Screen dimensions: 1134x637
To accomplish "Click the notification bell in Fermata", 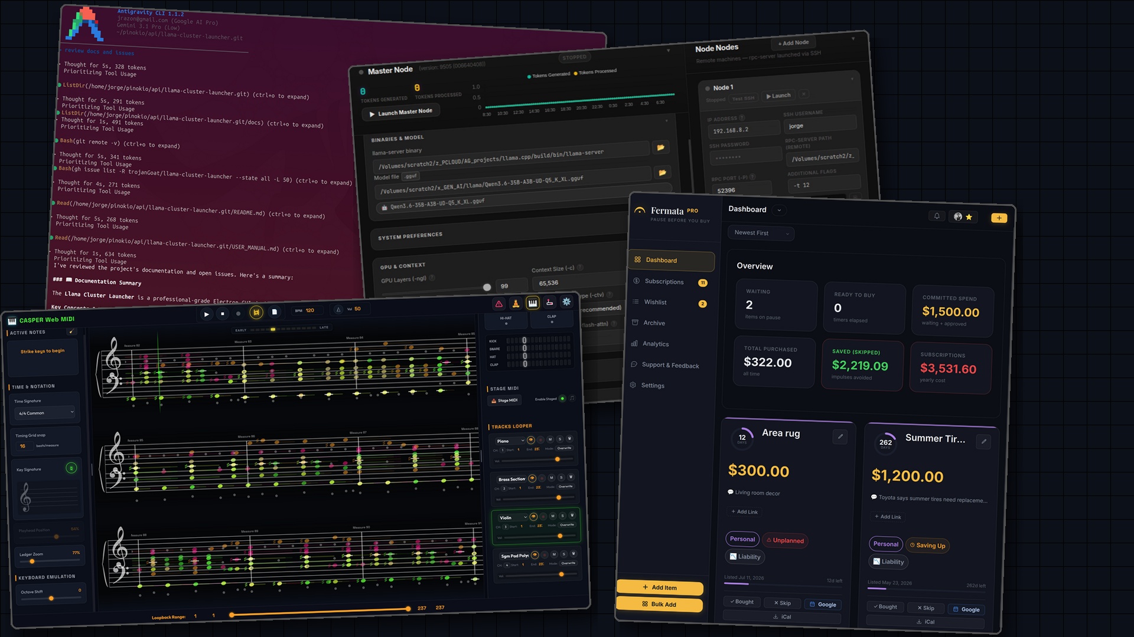I will 937,216.
